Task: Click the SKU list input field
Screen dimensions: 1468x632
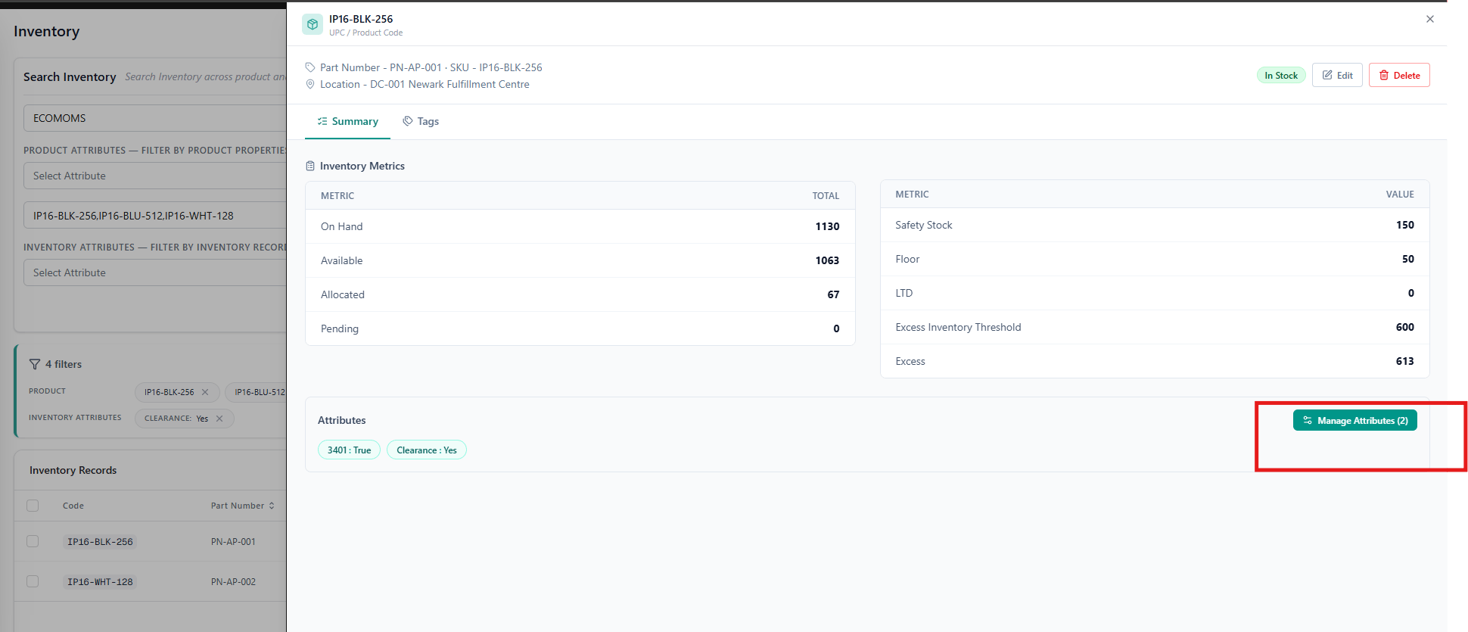Action: point(155,216)
